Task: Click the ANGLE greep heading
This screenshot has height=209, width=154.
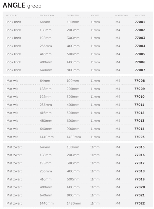Action: pyautogui.click(x=22, y=5)
